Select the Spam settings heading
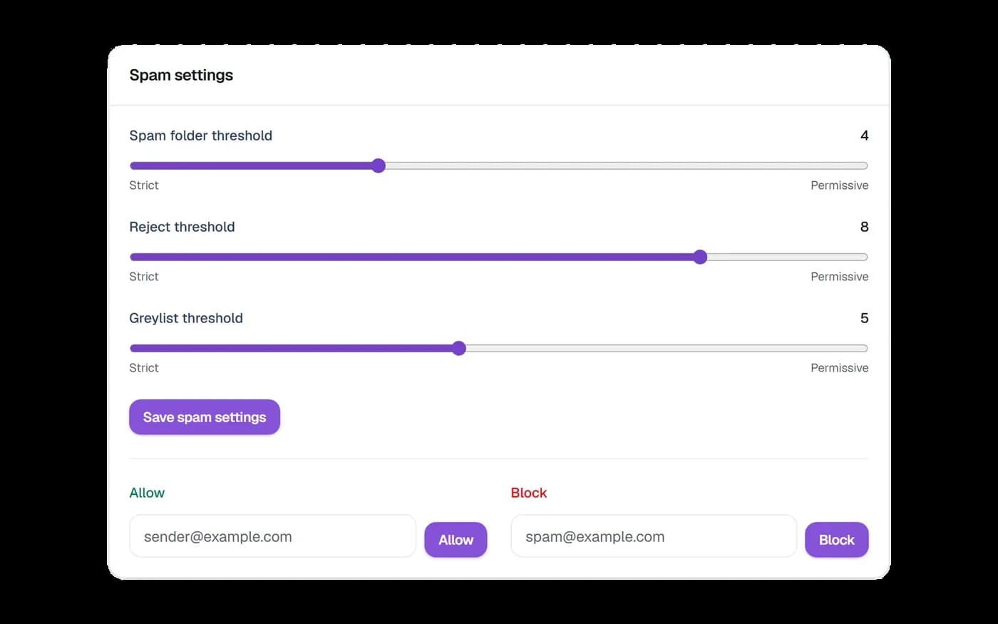 tap(181, 75)
